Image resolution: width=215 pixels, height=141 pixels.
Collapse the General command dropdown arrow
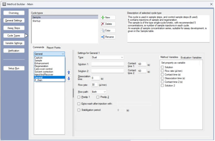(x=63, y=54)
